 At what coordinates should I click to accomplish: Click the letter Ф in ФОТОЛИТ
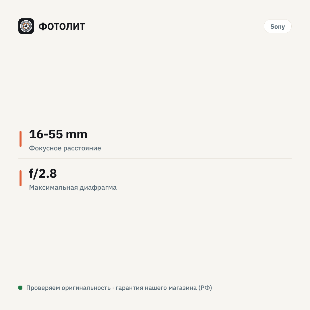[42, 26]
